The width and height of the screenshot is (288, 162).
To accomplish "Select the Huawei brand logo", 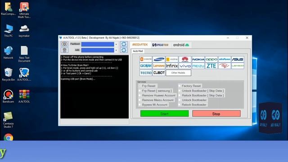I will (x=185, y=59).
